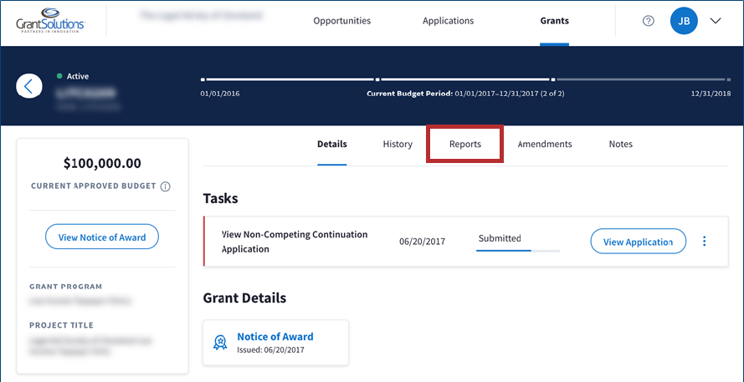Open the Notice of Award link
This screenshot has height=382, width=744.
pos(275,337)
